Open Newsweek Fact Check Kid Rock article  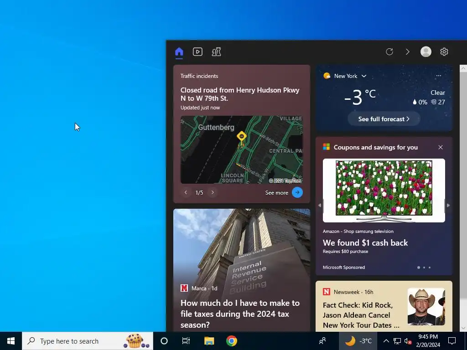tap(361, 315)
